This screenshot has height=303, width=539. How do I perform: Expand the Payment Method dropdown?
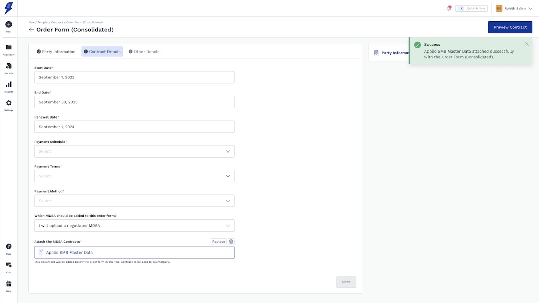[x=134, y=201]
